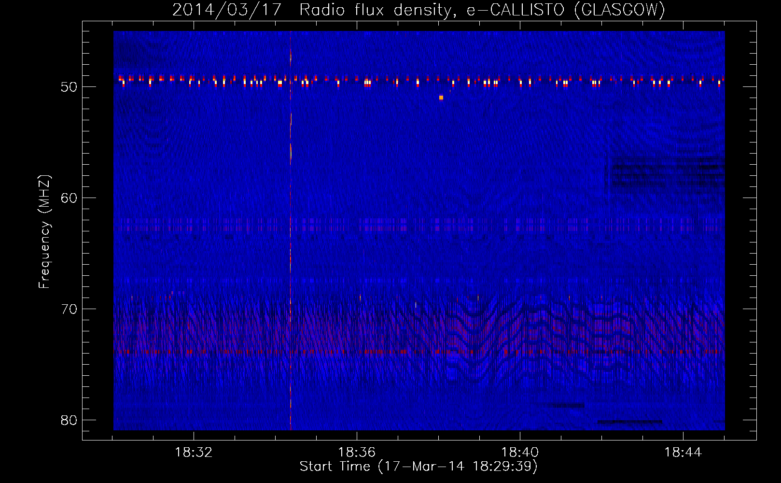Click the 'Start Time (17-Mar-14 18:29:39)' label
The width and height of the screenshot is (781, 483).
click(x=418, y=467)
